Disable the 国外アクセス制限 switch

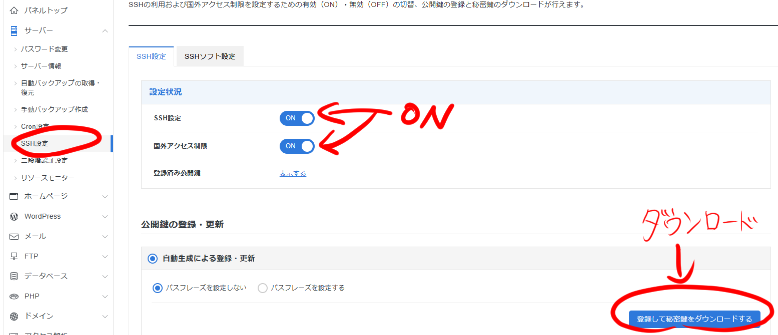click(x=297, y=146)
